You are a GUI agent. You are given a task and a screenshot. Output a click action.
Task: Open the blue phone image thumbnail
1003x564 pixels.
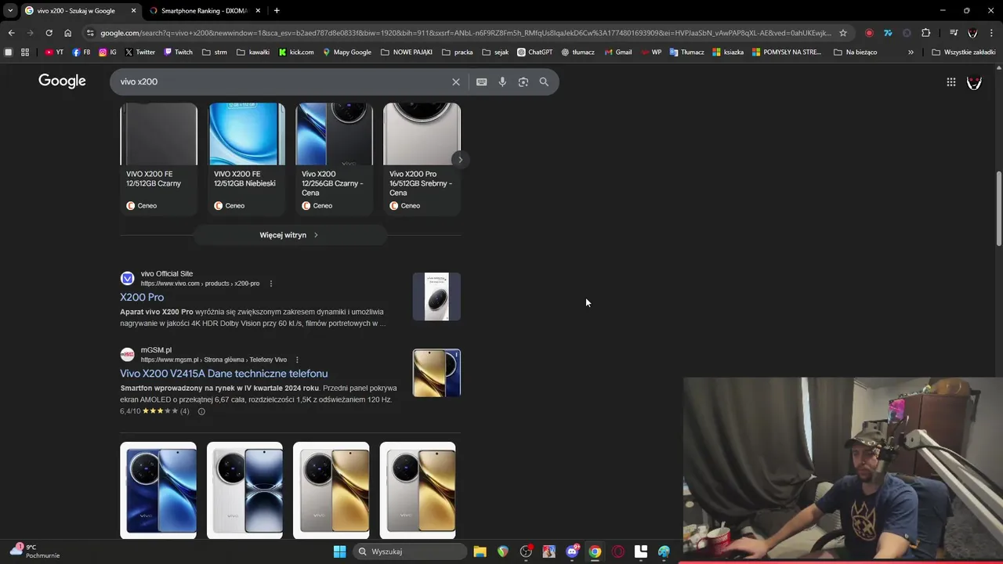tap(158, 490)
